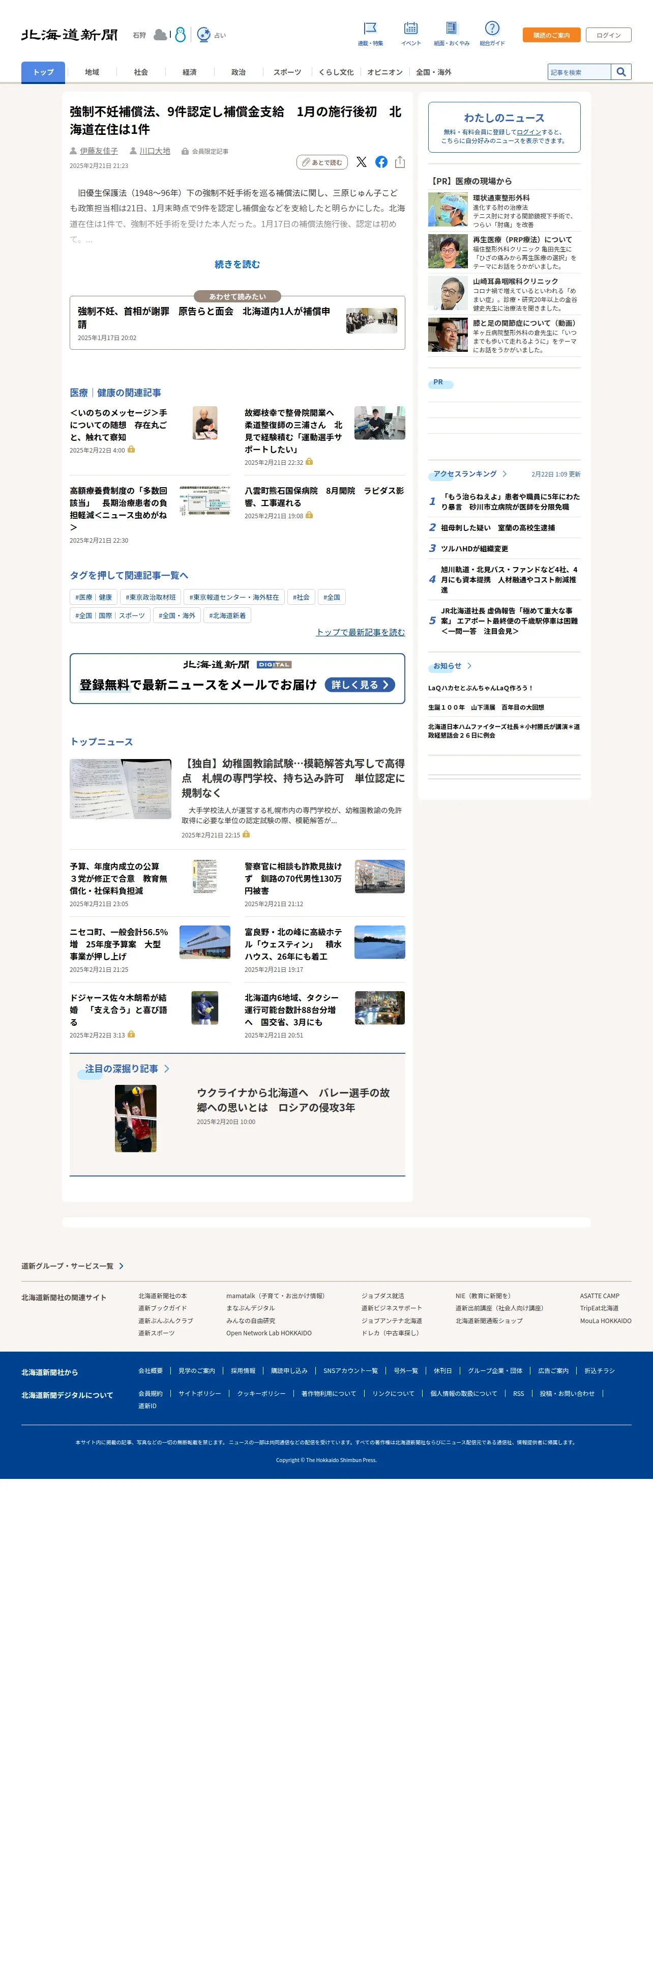
Task: Click the Hokkaido Shimbun logo
Action: point(69,35)
